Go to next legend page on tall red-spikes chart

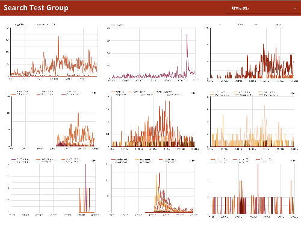[x=194, y=93]
